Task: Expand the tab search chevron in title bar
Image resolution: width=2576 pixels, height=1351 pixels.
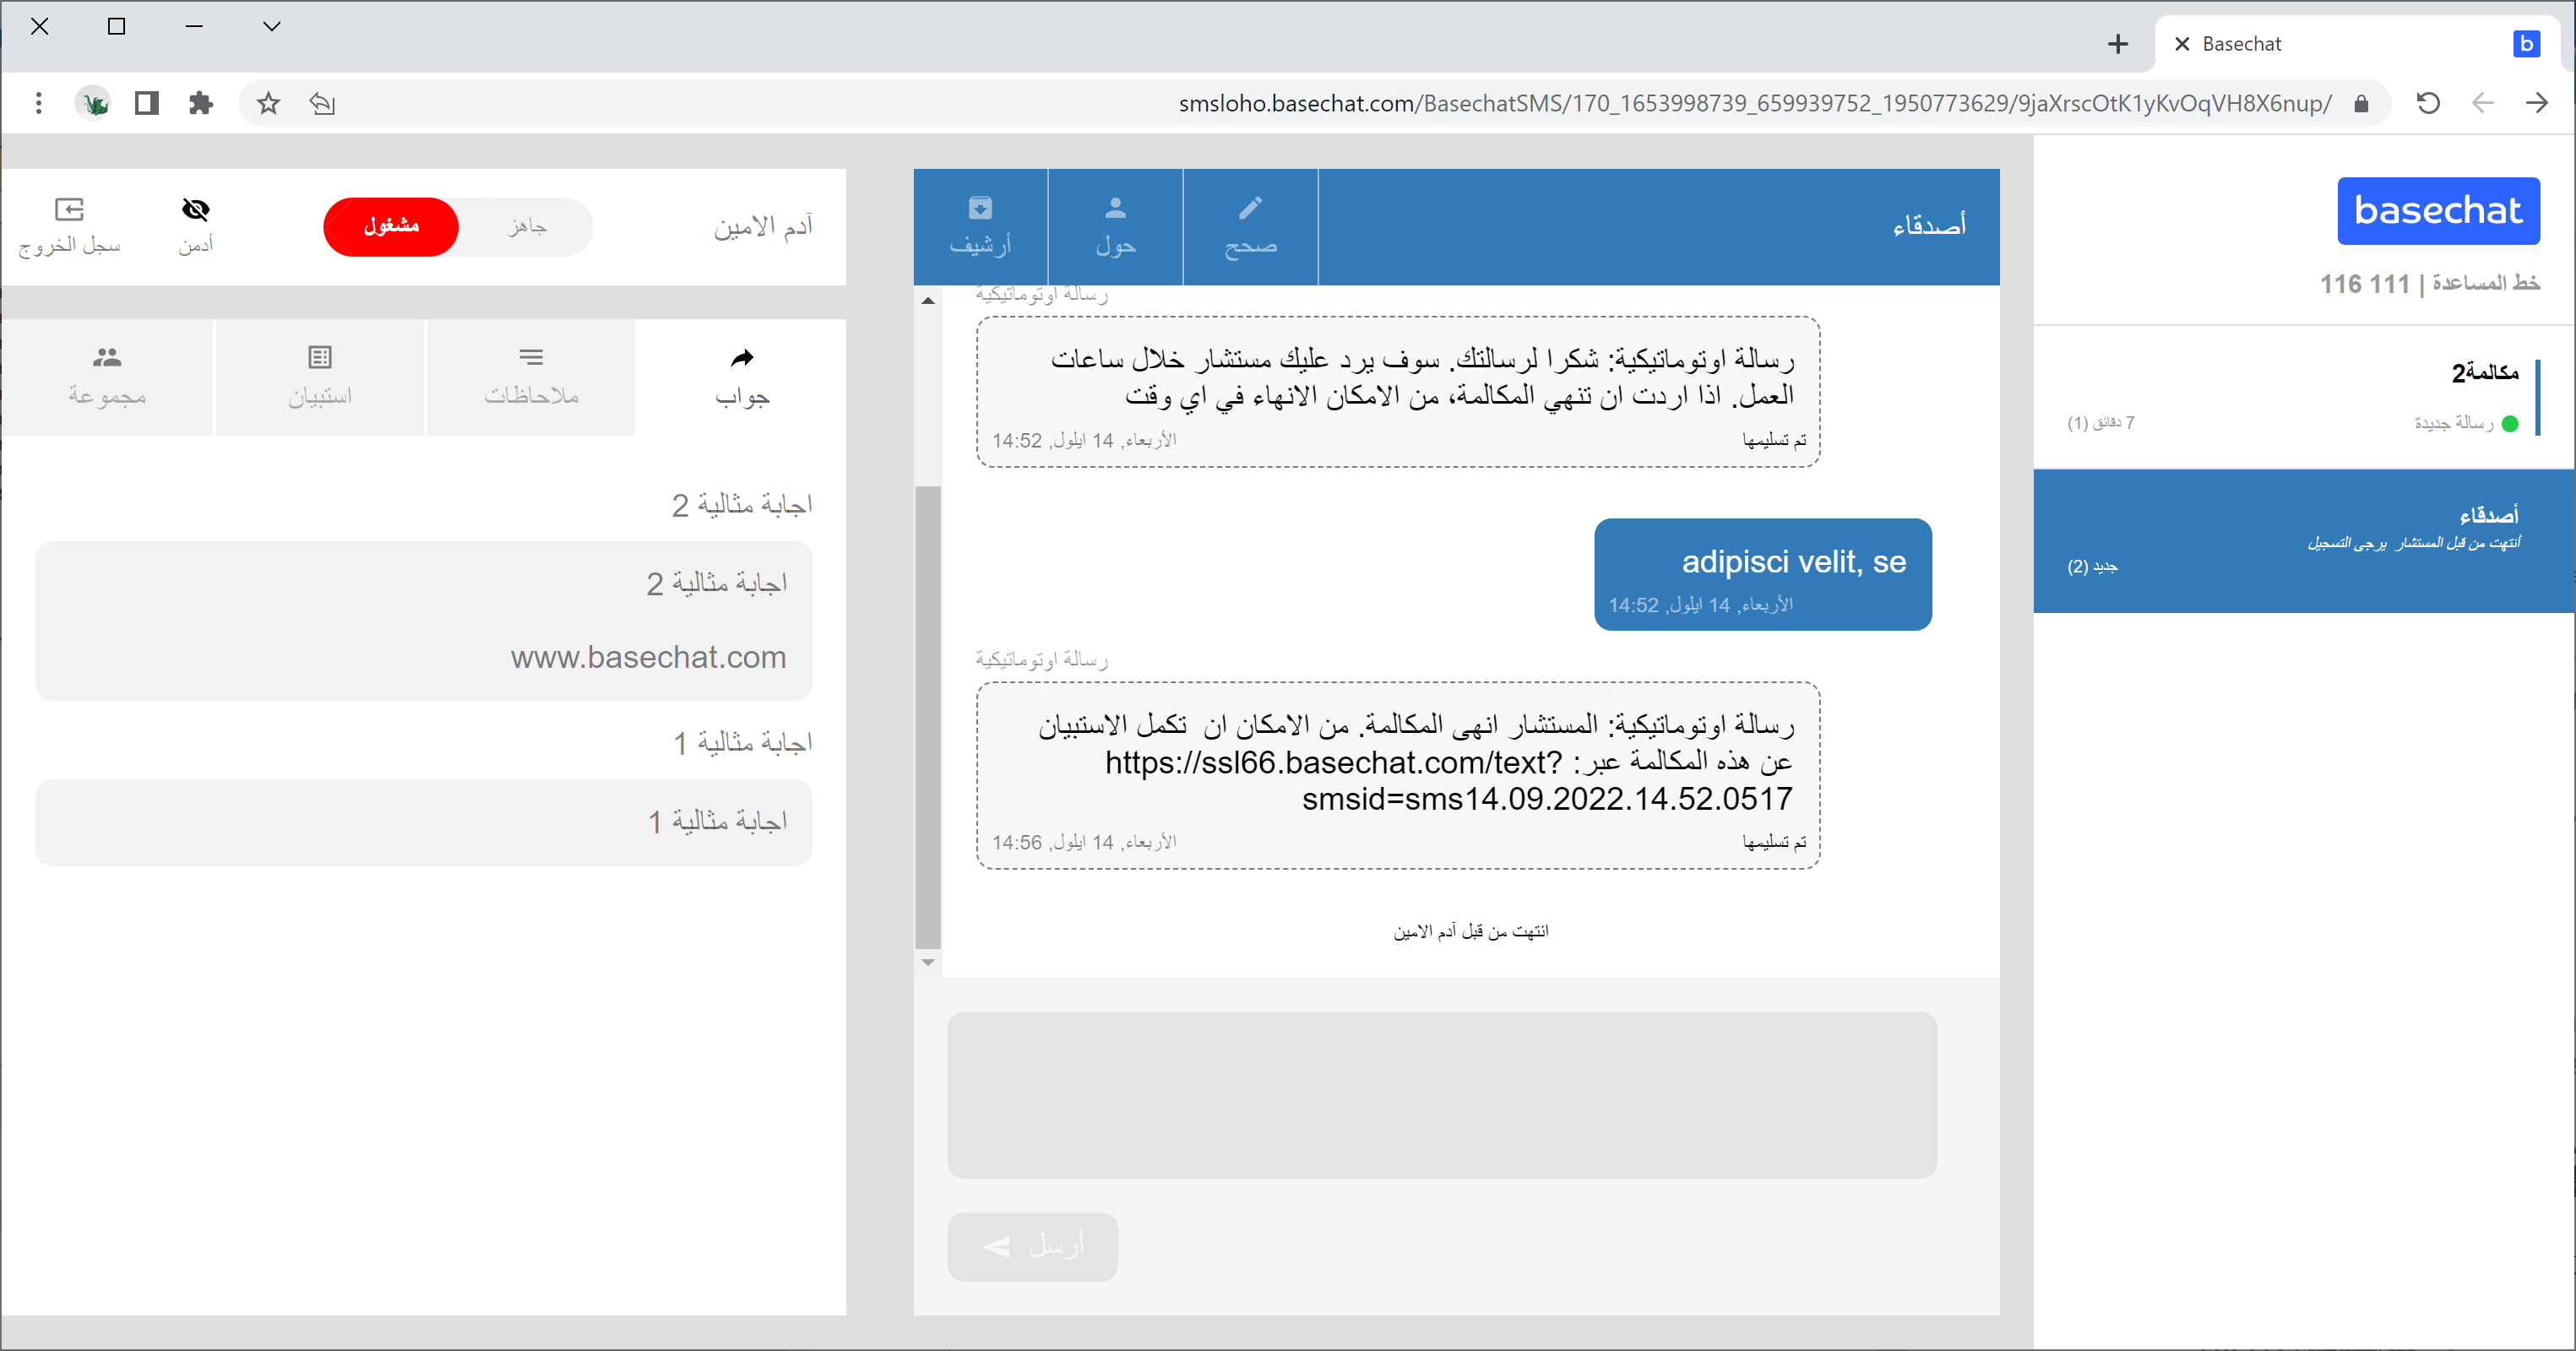Action: pyautogui.click(x=271, y=27)
